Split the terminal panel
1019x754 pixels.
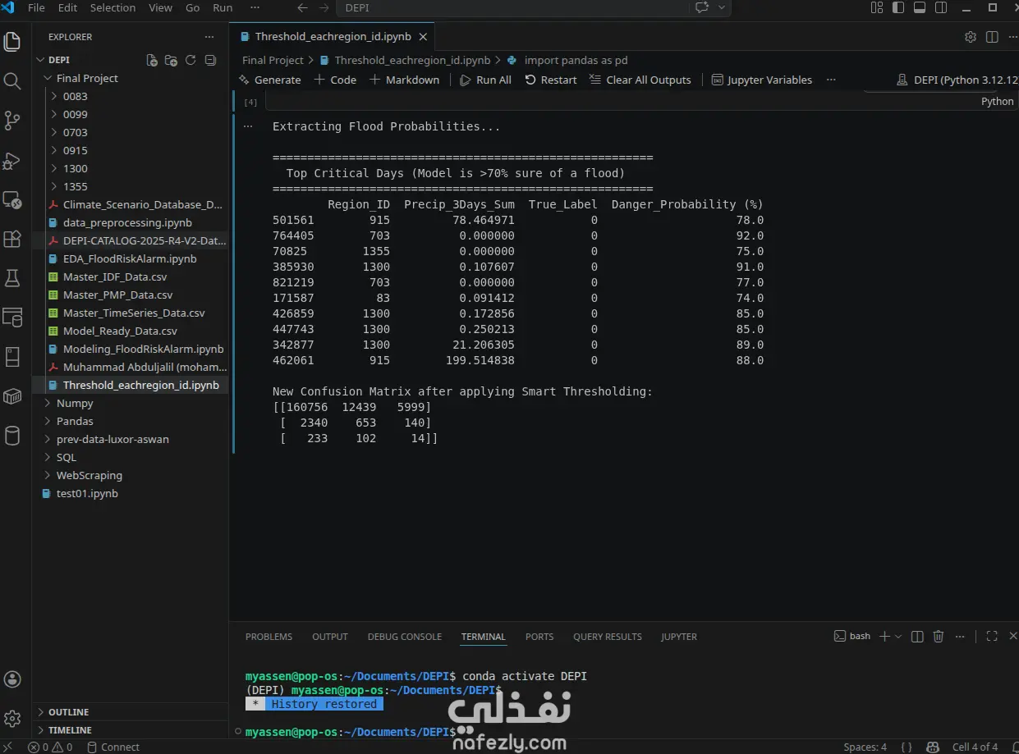(917, 636)
